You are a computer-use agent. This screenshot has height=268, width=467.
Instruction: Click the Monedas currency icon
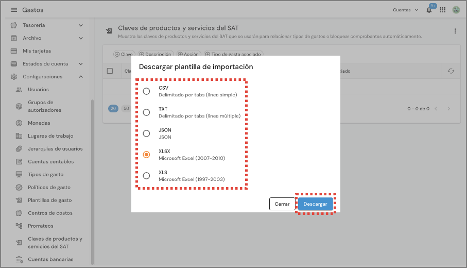point(19,123)
